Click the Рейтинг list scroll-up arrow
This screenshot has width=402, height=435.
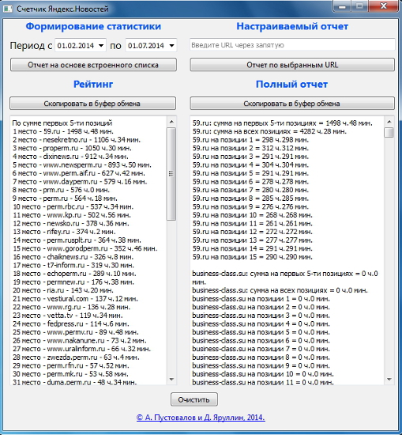(x=171, y=122)
